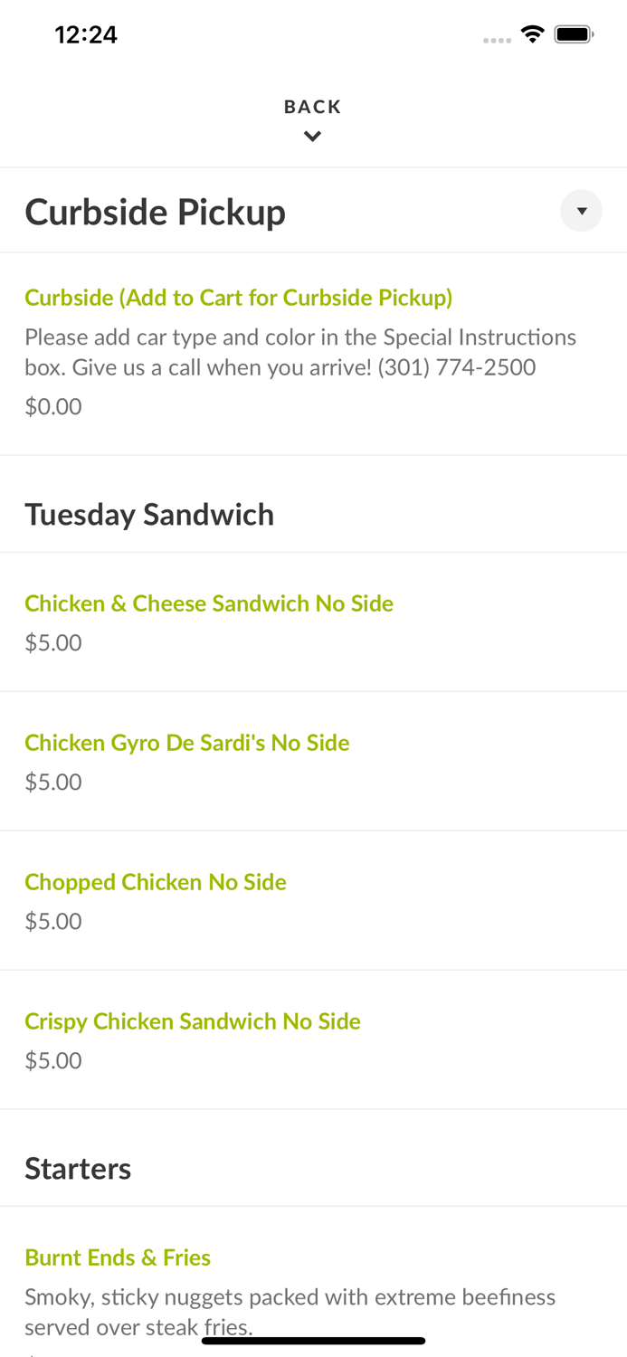The height and width of the screenshot is (1357, 627).
Task: Tap the downward chevron under BACK
Action: click(313, 137)
